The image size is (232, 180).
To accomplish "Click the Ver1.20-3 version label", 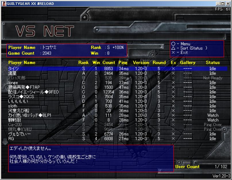I will (221, 176).
